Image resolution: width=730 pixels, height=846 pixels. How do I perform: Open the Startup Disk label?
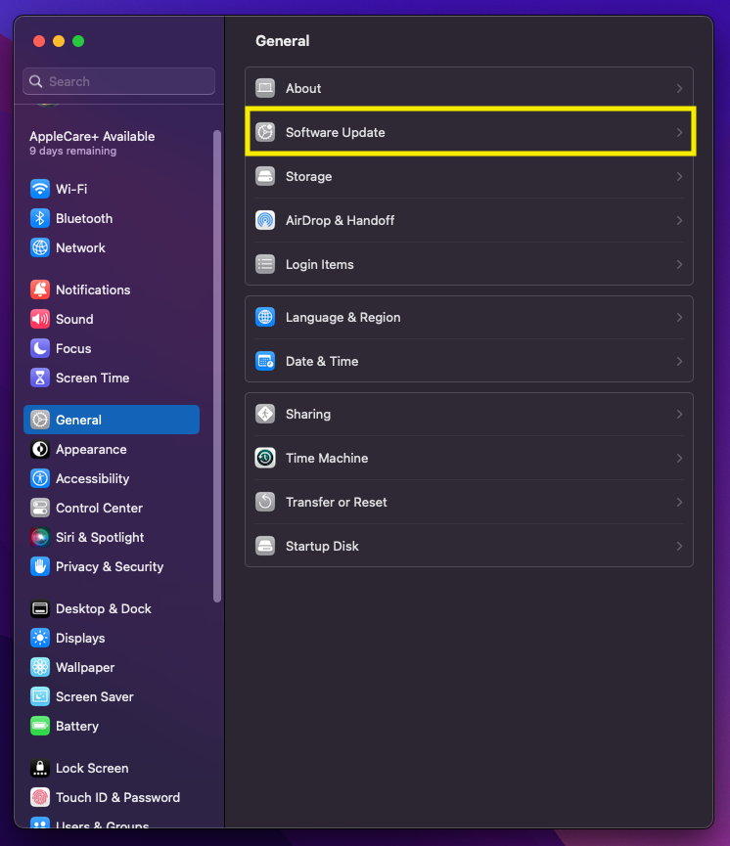pos(322,547)
